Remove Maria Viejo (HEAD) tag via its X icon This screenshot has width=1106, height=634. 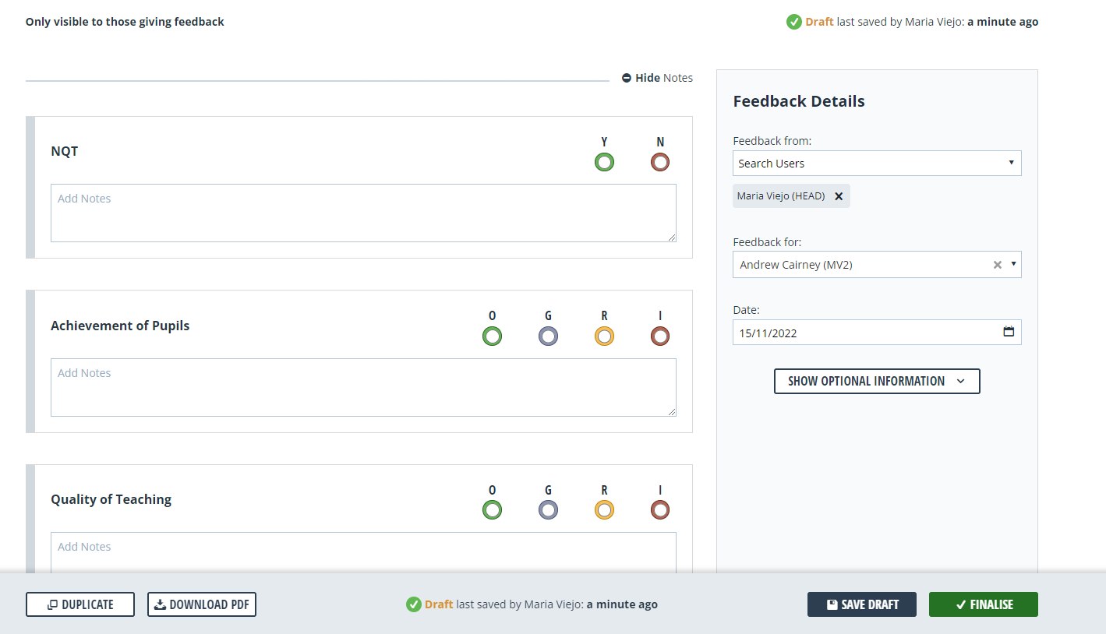click(x=839, y=195)
